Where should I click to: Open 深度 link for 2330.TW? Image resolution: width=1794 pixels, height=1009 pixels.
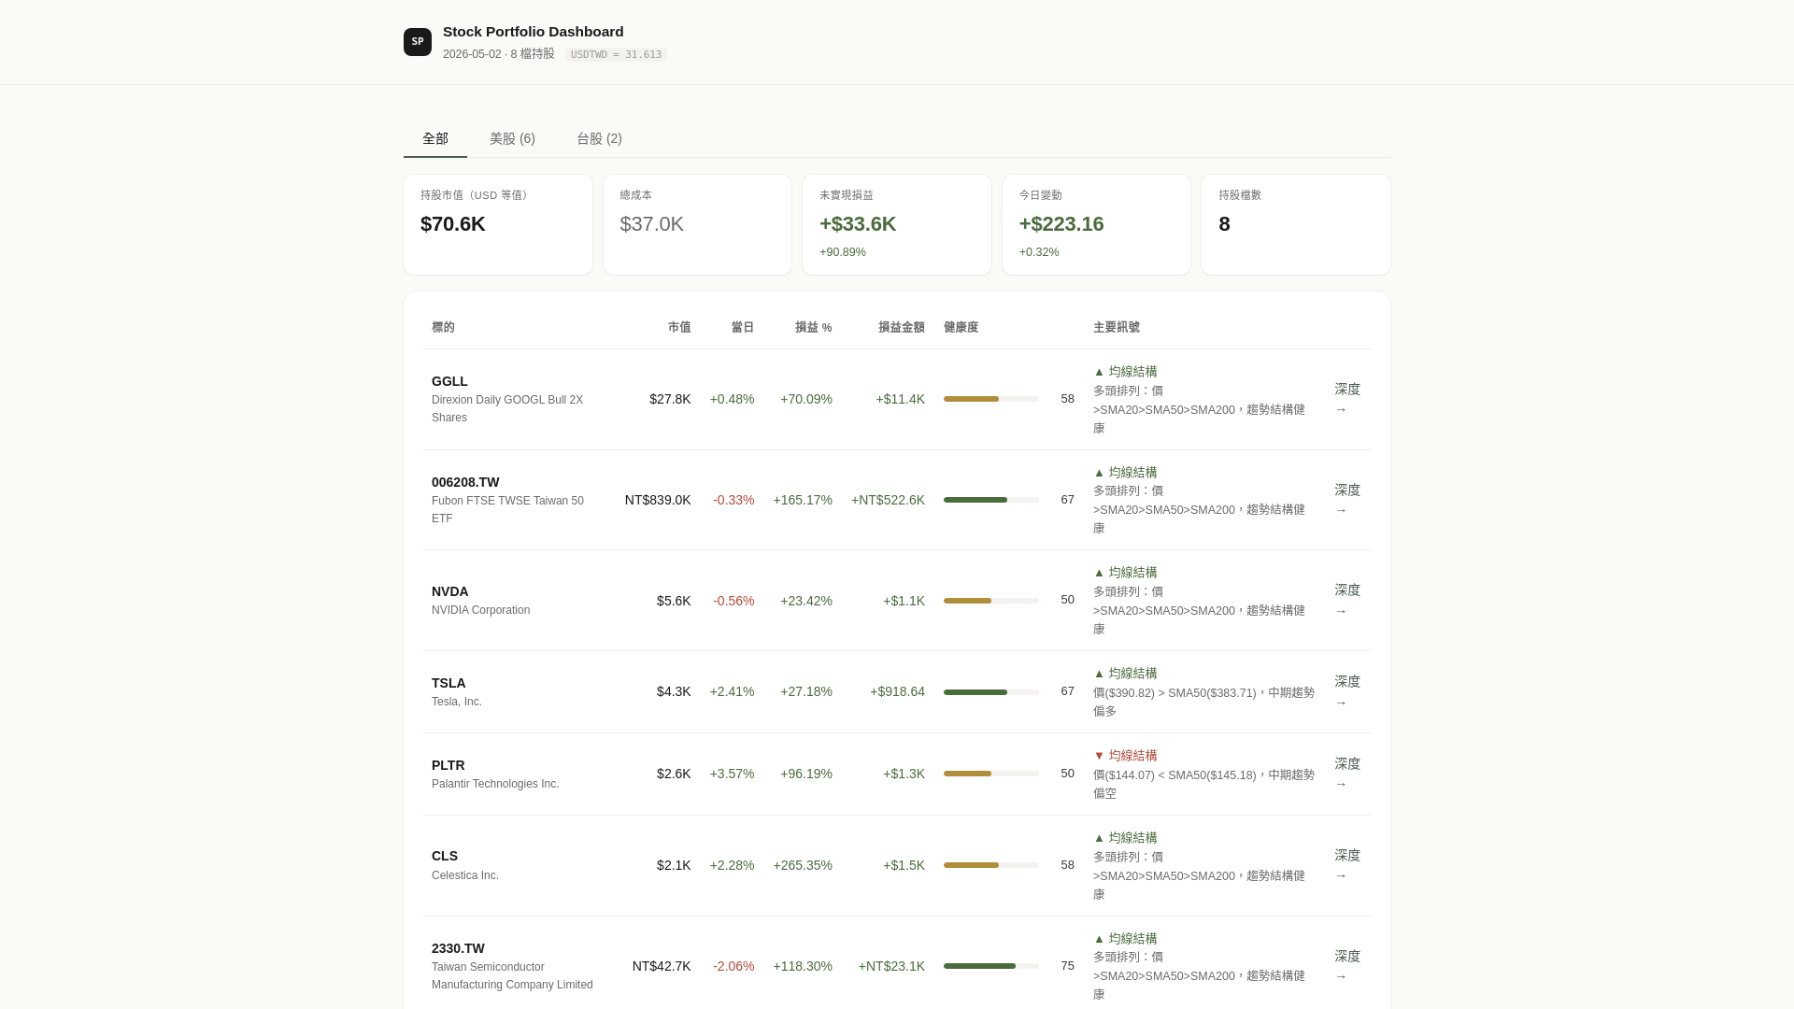point(1347,966)
